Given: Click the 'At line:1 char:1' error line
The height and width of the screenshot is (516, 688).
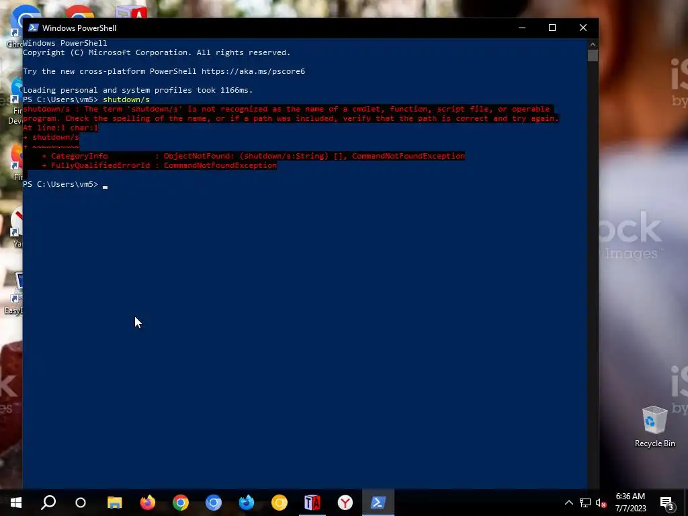Looking at the screenshot, I should 60,128.
